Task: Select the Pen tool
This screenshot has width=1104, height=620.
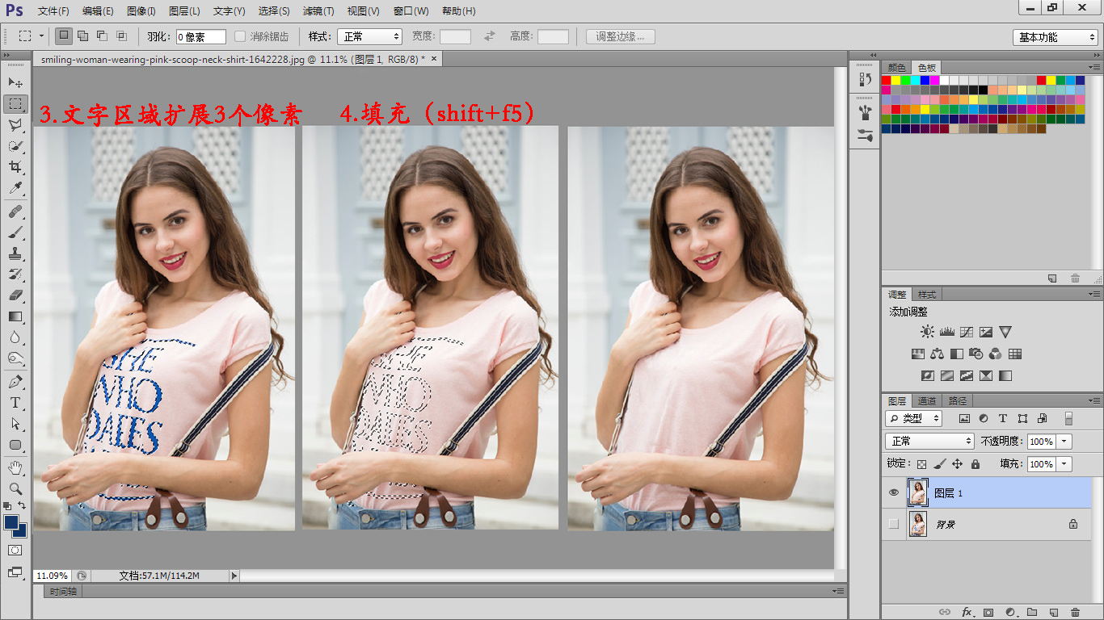Action: (x=15, y=382)
